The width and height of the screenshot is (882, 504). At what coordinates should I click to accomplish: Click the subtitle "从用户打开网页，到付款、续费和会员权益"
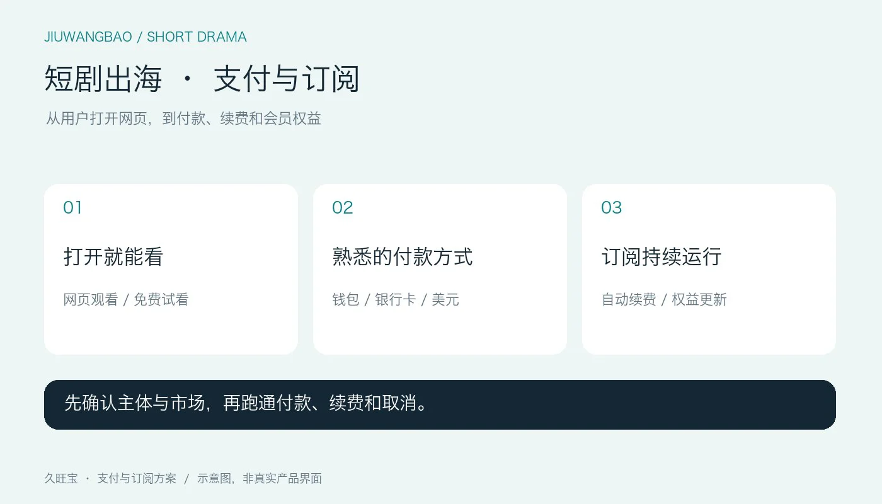(183, 118)
